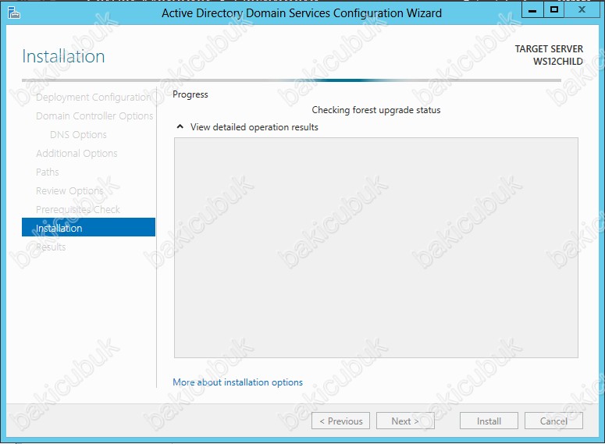Click the installation progress bar
The height and width of the screenshot is (444, 605).
point(291,80)
